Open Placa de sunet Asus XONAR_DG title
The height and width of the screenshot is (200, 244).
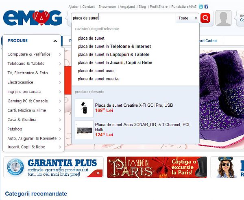(143, 127)
